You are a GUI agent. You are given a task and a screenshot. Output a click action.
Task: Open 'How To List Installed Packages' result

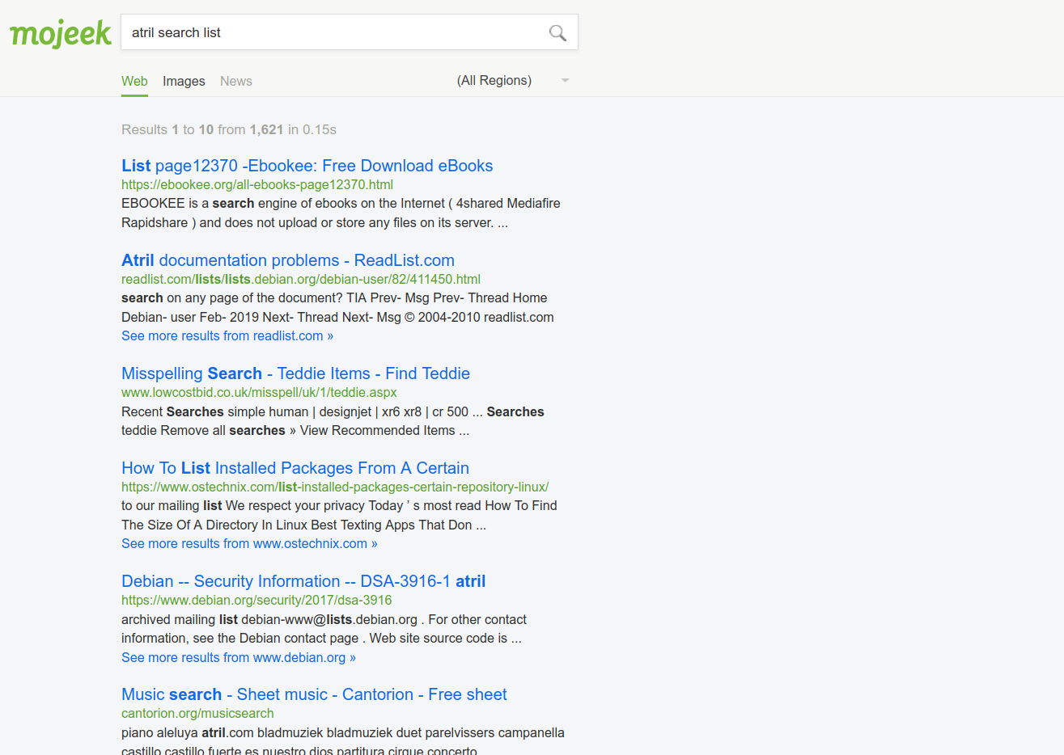click(295, 468)
